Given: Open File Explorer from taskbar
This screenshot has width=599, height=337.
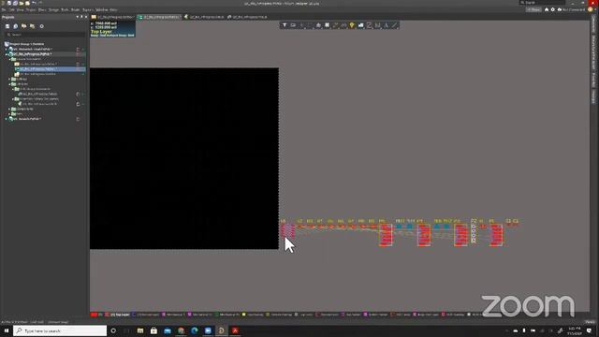Looking at the screenshot, I should pos(140,330).
